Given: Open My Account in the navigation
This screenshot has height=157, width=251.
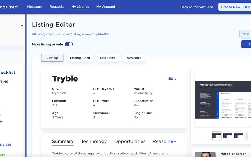Looking at the screenshot, I should coord(106,7).
